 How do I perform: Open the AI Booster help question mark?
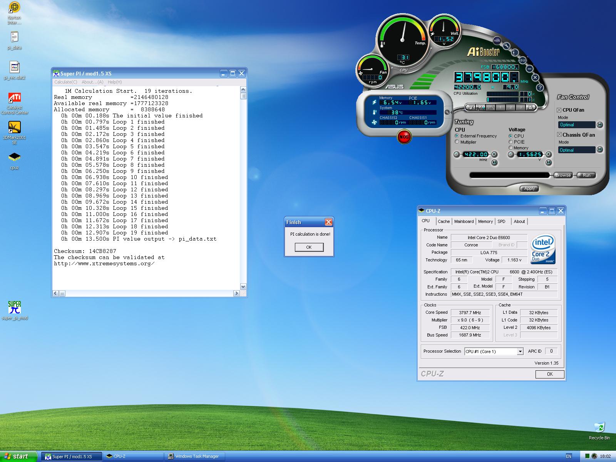540,87
